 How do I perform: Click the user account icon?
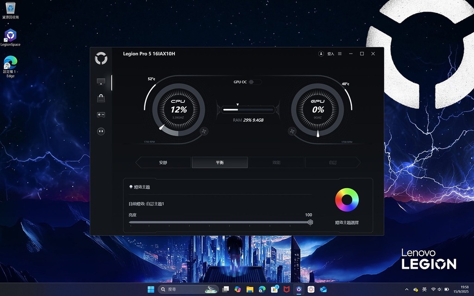click(x=321, y=54)
